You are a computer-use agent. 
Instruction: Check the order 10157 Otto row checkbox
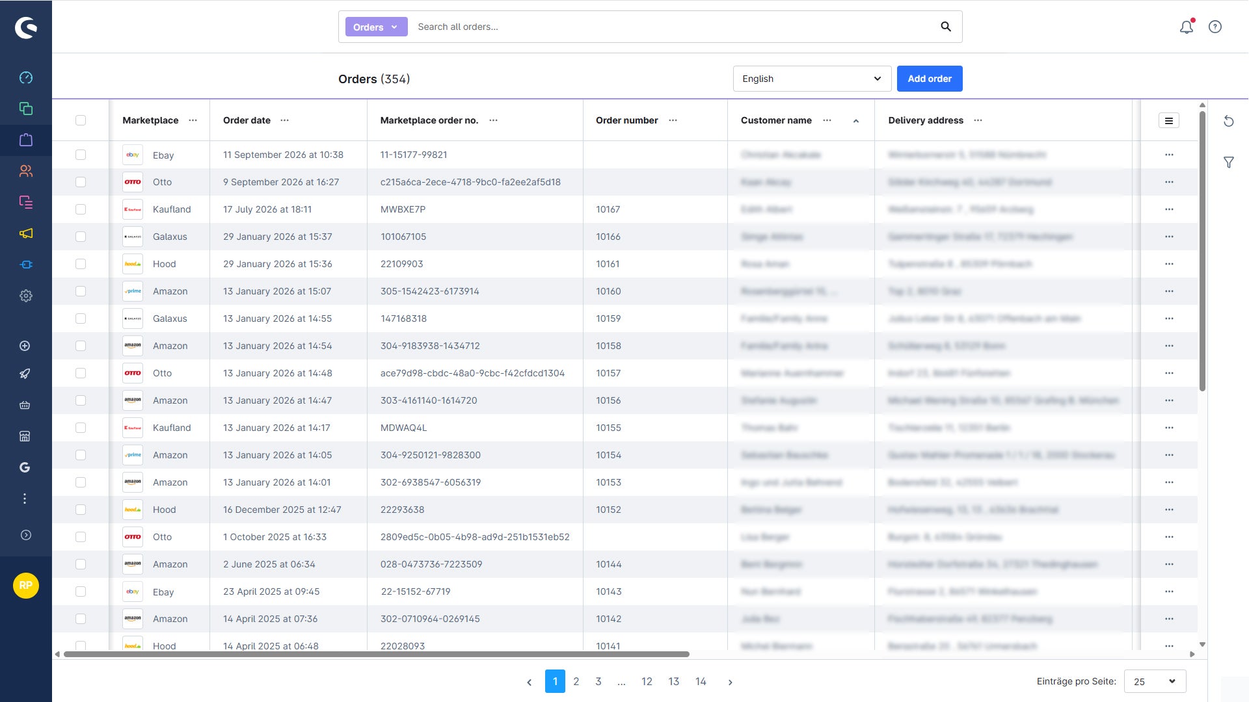pyautogui.click(x=81, y=373)
